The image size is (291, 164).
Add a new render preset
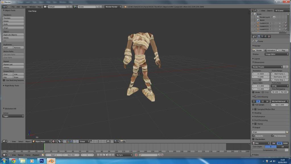pos(284,67)
